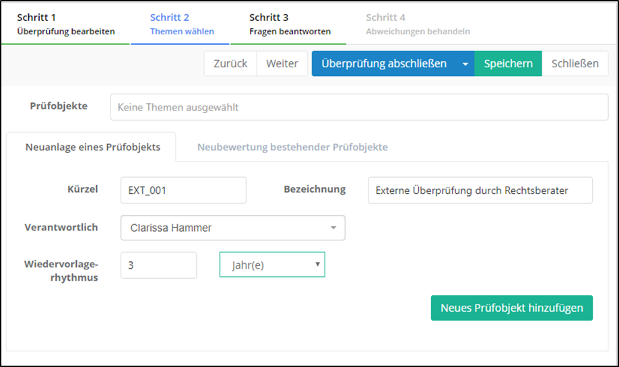The width and height of the screenshot is (619, 367).
Task: Click Schritt 4 Abweichungen behandeln step
Action: [418, 24]
